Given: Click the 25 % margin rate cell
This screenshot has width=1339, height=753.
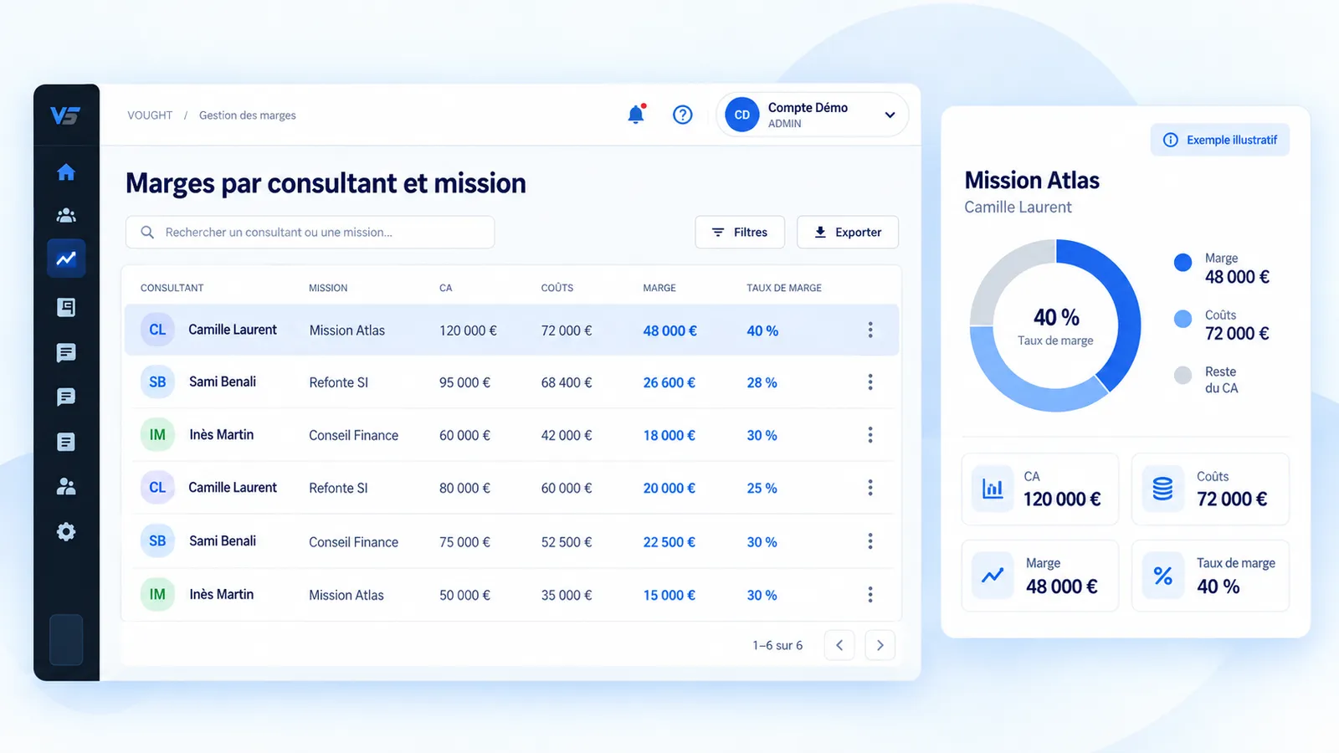Looking at the screenshot, I should point(762,488).
